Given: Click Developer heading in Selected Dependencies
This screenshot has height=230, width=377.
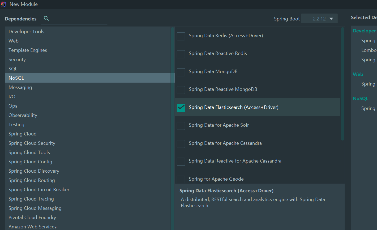Looking at the screenshot, I should [x=365, y=31].
